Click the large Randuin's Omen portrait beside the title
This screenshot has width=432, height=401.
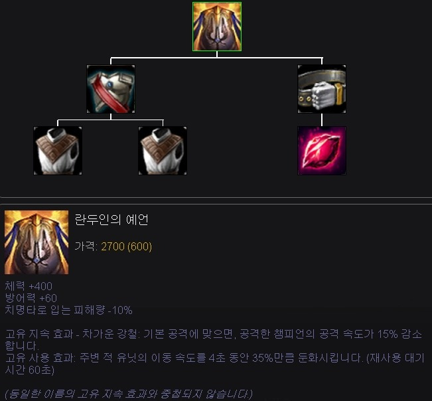[36, 242]
